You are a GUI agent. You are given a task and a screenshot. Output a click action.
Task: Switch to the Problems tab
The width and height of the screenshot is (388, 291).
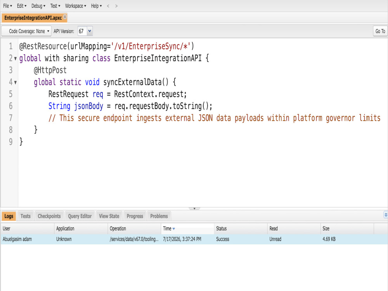[159, 216]
